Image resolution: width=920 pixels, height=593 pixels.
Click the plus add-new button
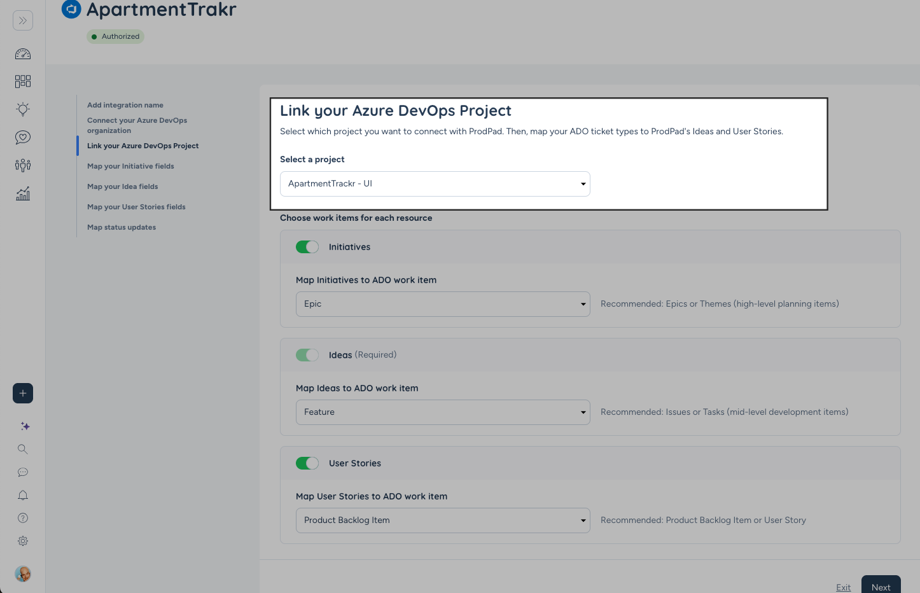pos(23,393)
